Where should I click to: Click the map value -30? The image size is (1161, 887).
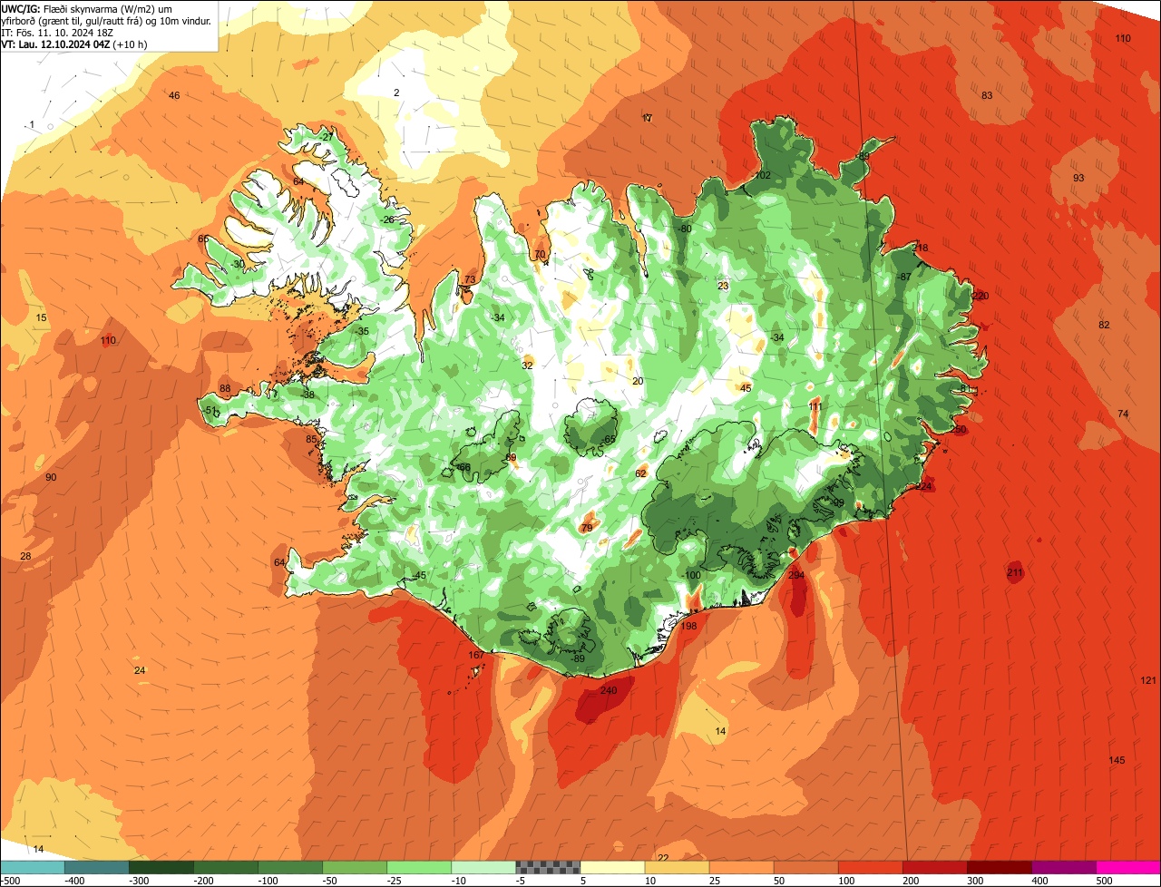pos(238,265)
